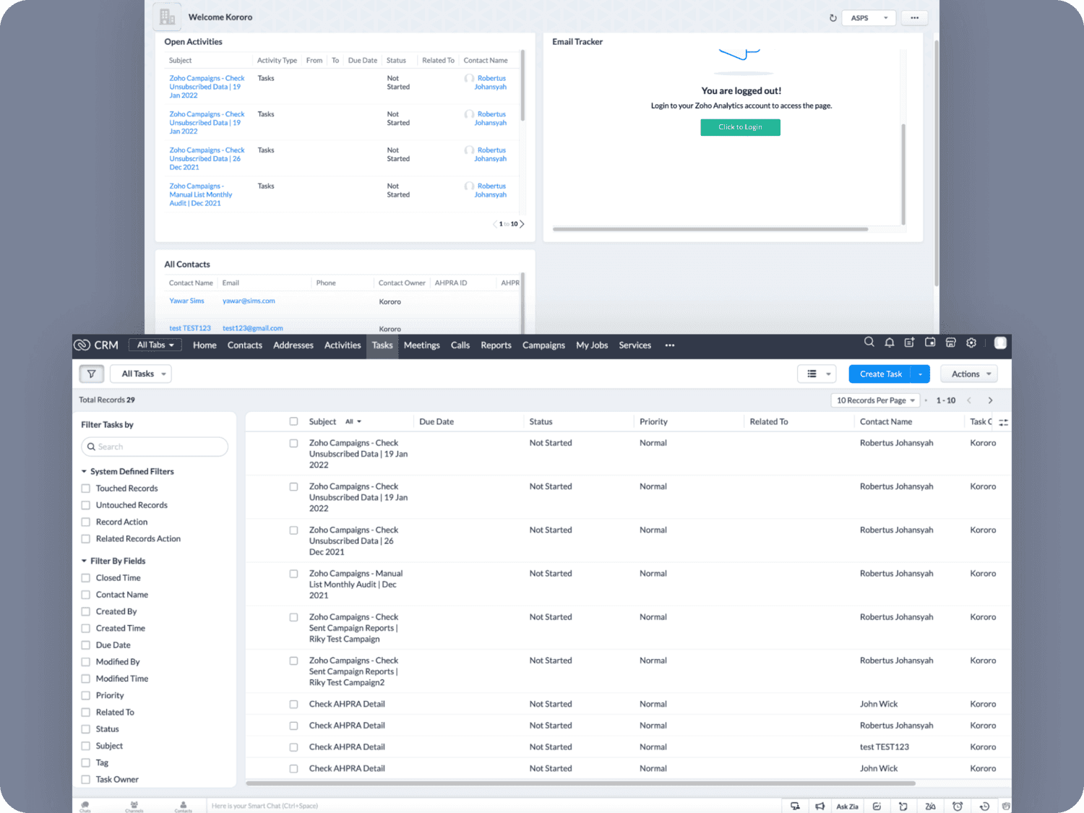Viewport: 1084px width, 813px height.
Task: Click the filter funnel button
Action: [92, 374]
